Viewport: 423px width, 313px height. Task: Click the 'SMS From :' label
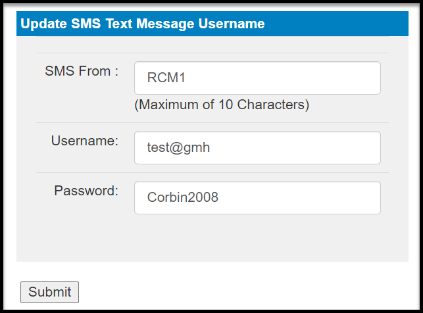tap(81, 71)
